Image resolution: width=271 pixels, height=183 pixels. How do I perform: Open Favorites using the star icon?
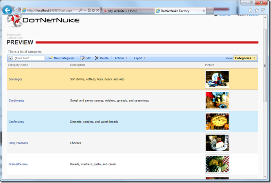[x=257, y=11]
